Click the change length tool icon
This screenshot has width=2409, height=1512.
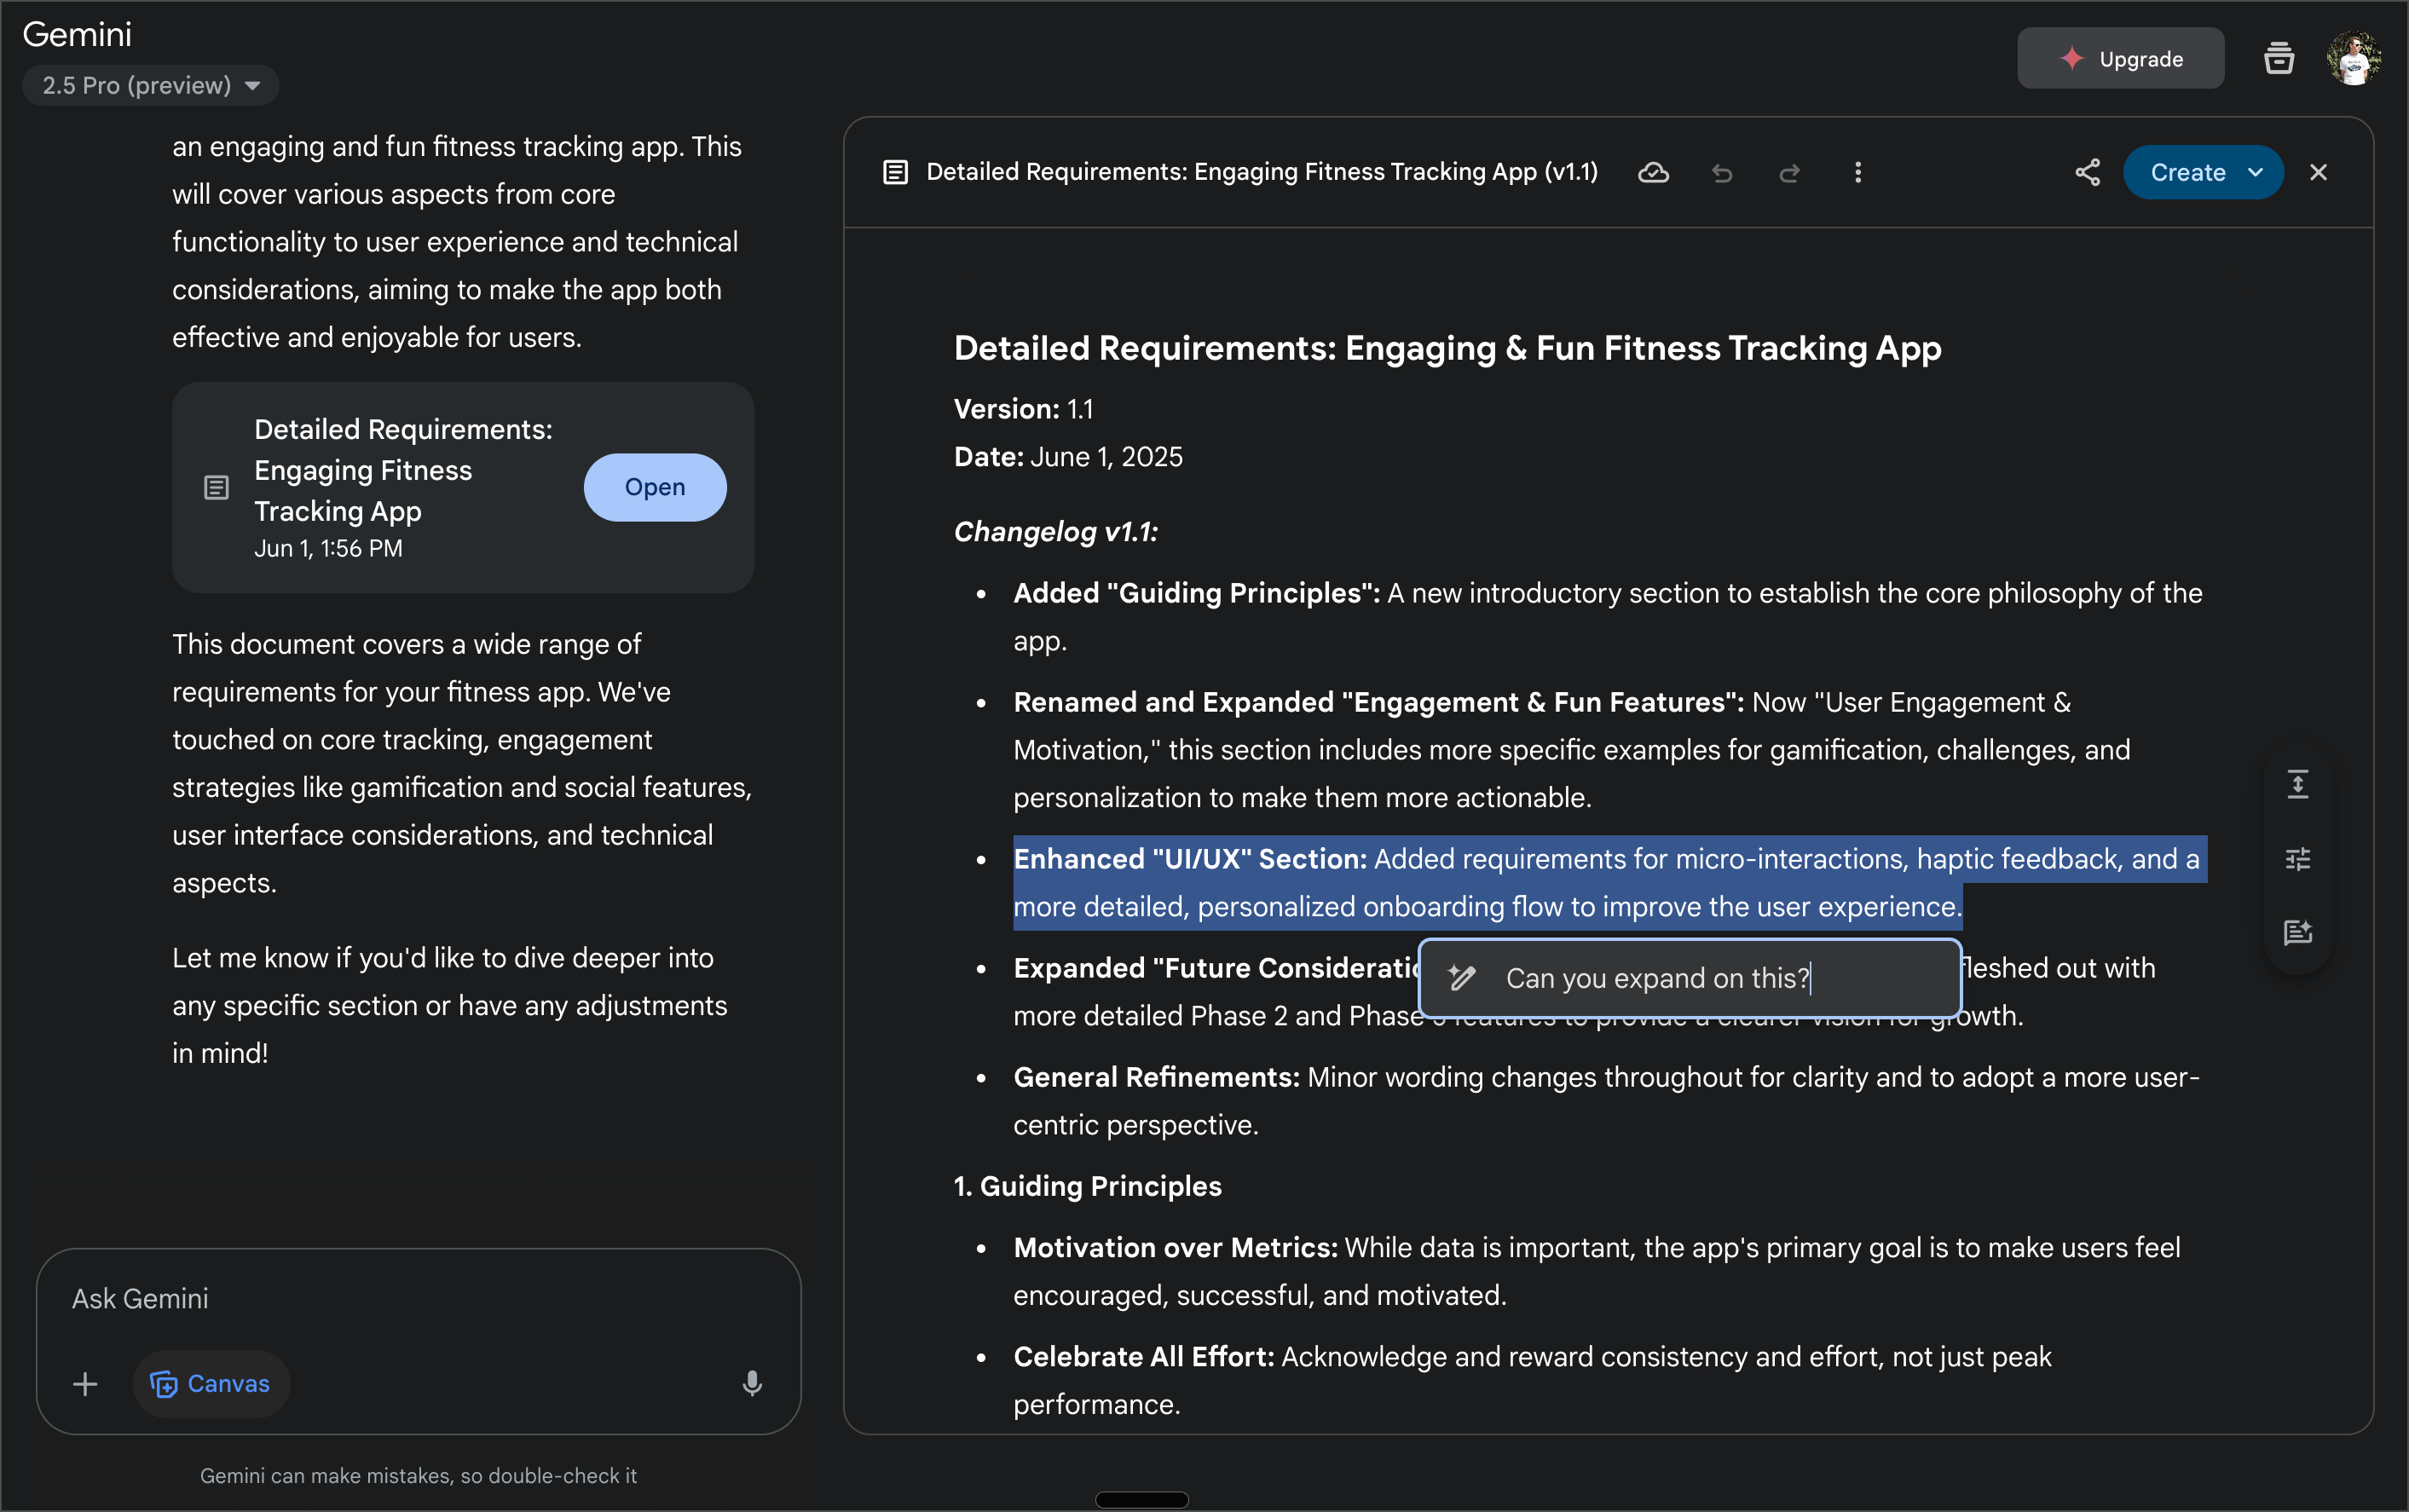point(2297,784)
